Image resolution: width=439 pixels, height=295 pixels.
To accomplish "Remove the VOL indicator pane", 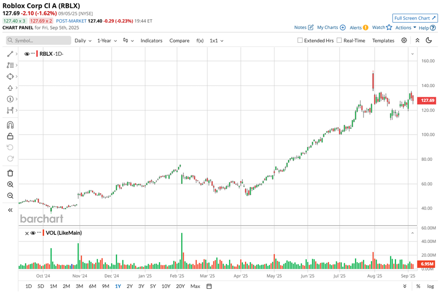I will pos(27,233).
